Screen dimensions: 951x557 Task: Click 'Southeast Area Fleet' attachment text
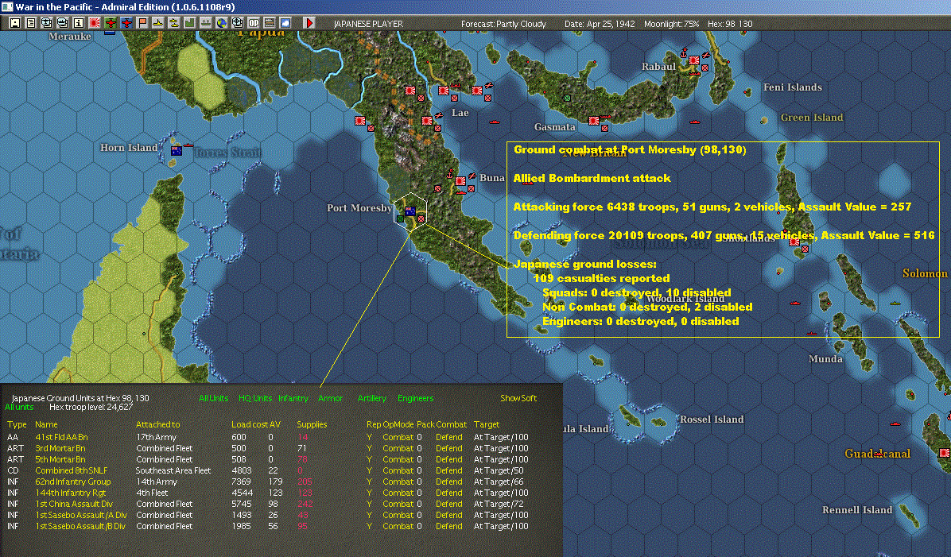click(x=173, y=470)
